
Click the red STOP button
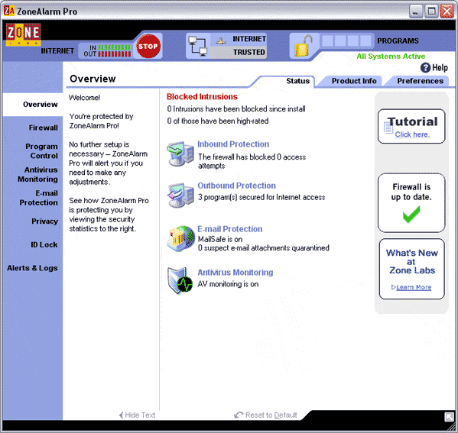[x=148, y=46]
